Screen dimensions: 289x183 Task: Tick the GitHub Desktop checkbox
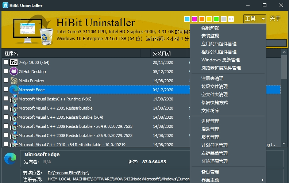(6, 71)
